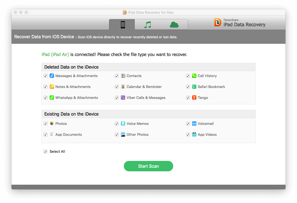
Task: Uncheck the Select All checkbox
Action: point(45,151)
